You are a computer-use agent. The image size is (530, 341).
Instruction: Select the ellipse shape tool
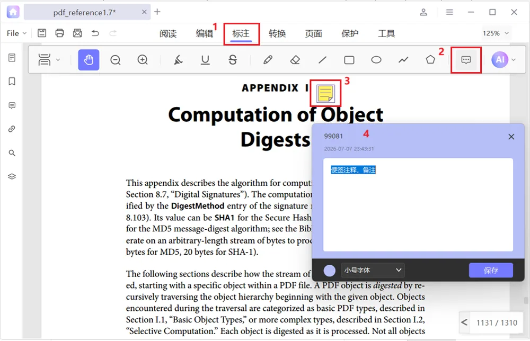[376, 60]
